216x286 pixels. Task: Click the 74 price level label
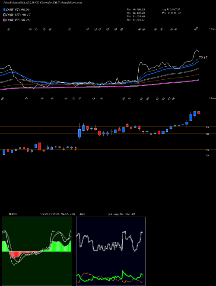coord(207,156)
